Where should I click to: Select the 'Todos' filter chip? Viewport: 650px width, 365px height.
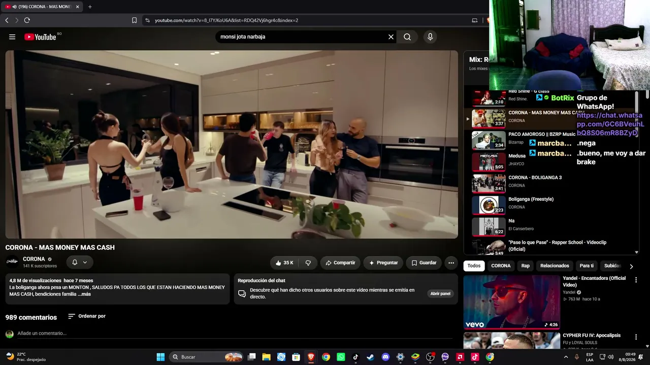click(x=474, y=266)
